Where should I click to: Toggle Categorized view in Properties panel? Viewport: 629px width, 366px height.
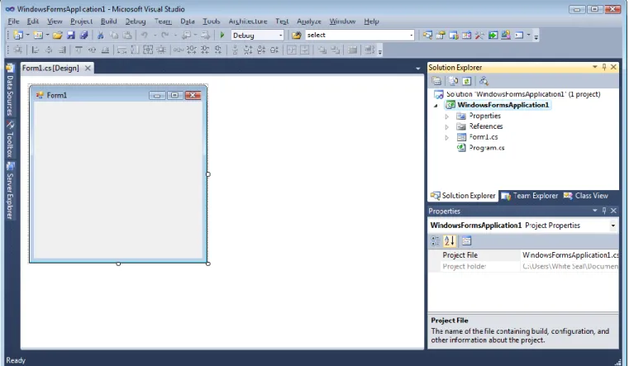[436, 240]
